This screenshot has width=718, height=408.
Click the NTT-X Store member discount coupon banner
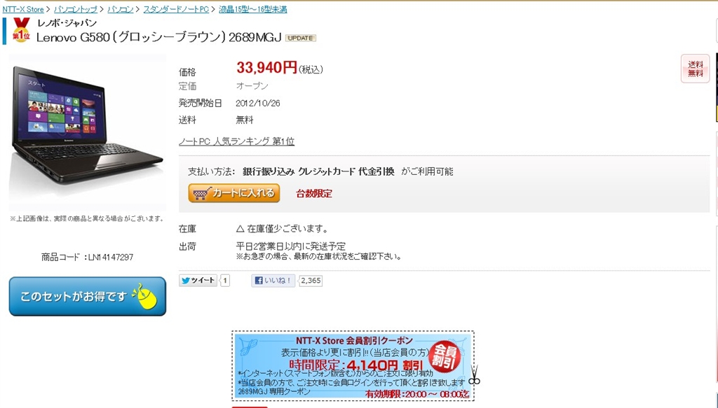[x=353, y=365]
